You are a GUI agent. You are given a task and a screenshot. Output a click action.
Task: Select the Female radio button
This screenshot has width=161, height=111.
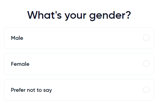click(x=146, y=64)
